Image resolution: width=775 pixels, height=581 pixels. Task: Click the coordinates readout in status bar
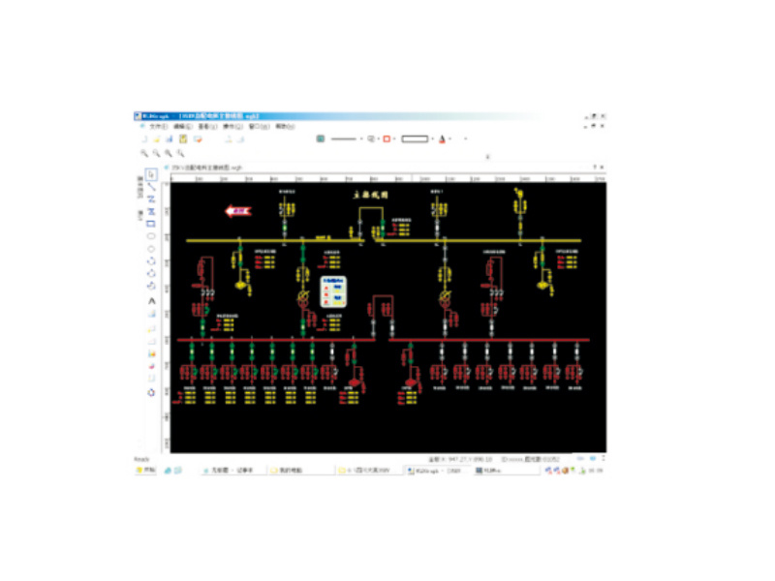point(459,459)
